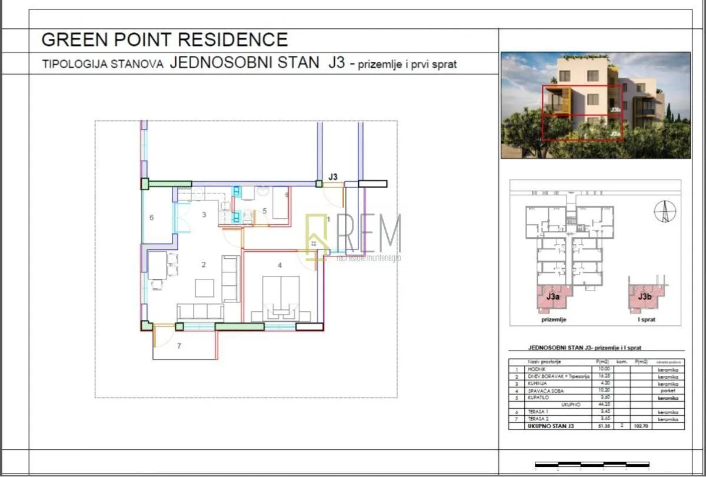Screen dimensions: 706x477
Task: Click 'keramika' in the HODNIK row
Action: (x=668, y=369)
